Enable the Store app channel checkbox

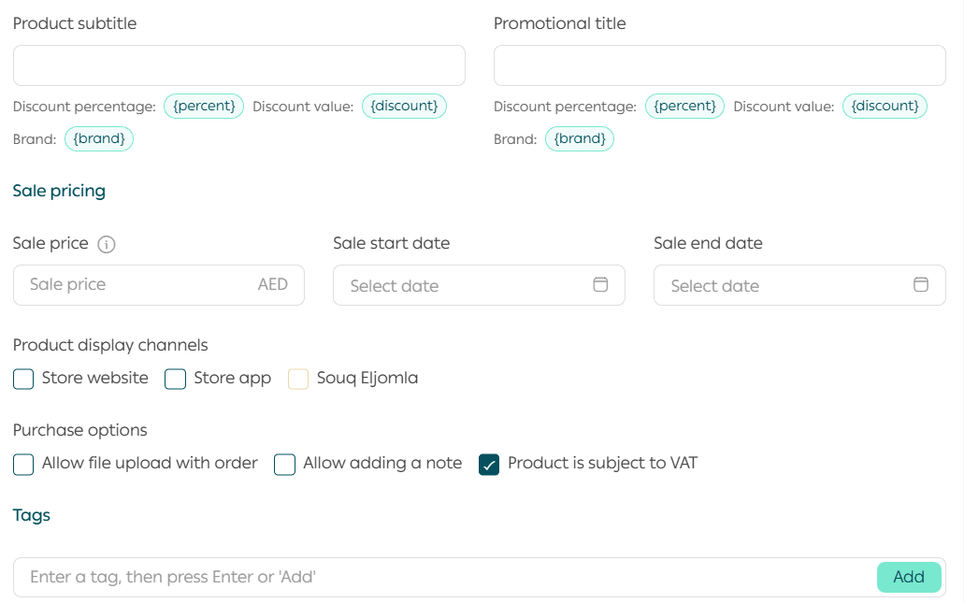(x=176, y=379)
